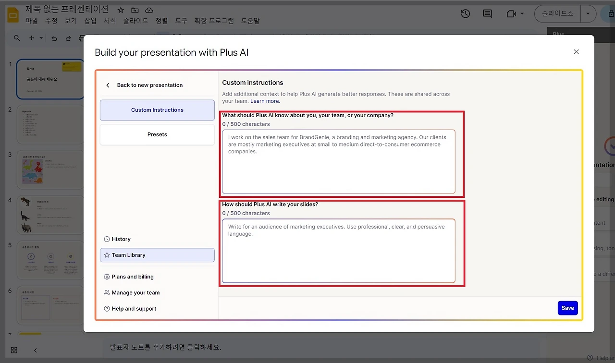Click "Build your presentation with Plus AI" title
Screen dimensions: 615x363
tap(172, 52)
